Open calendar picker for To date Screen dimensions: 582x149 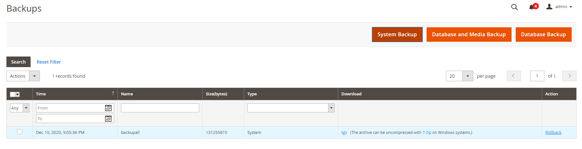coord(108,118)
